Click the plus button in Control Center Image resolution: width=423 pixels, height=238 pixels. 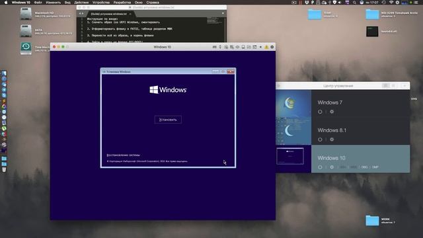point(404,85)
